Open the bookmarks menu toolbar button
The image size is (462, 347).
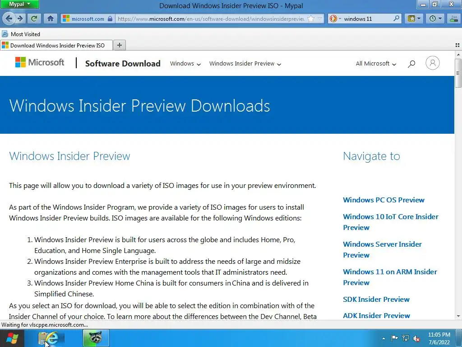point(414,19)
